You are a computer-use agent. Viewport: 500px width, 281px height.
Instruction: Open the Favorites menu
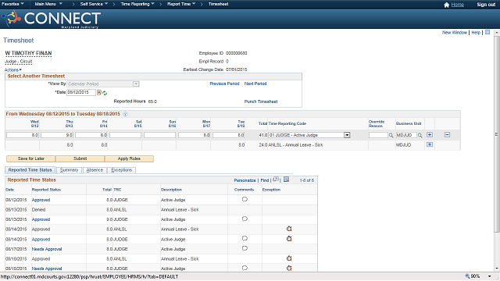point(12,4)
